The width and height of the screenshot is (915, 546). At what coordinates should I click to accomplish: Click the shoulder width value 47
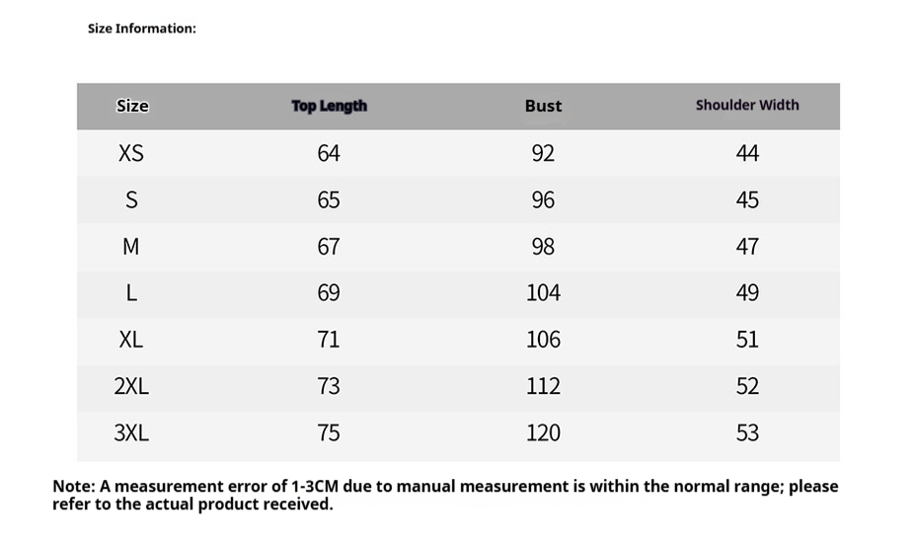[x=747, y=247]
